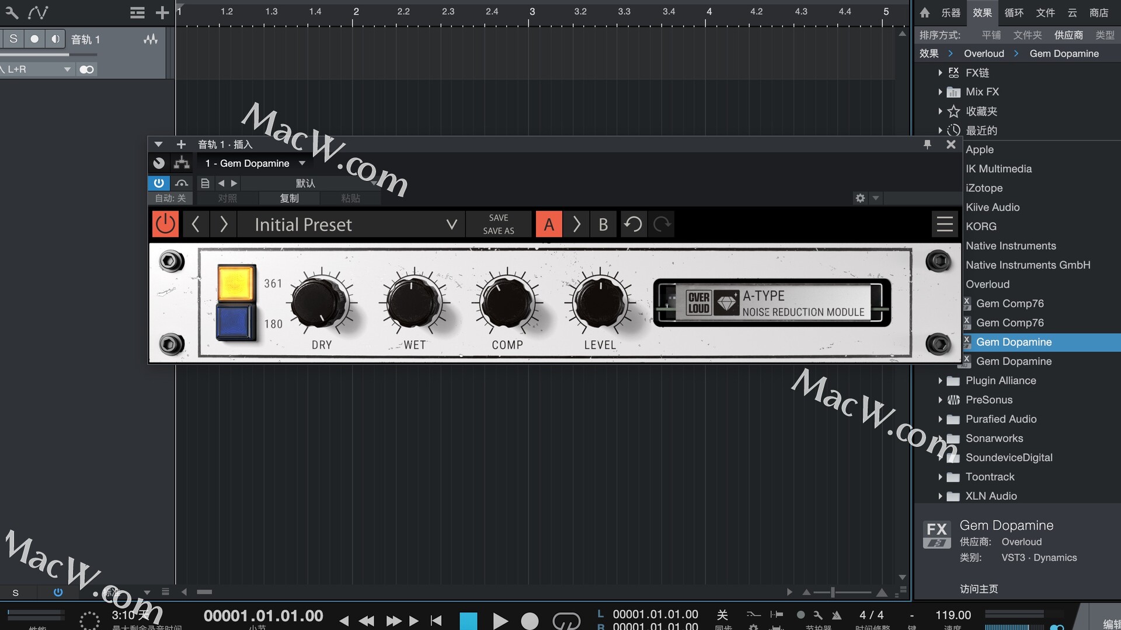Go to browser Home icon
The image size is (1121, 630).
[925, 12]
